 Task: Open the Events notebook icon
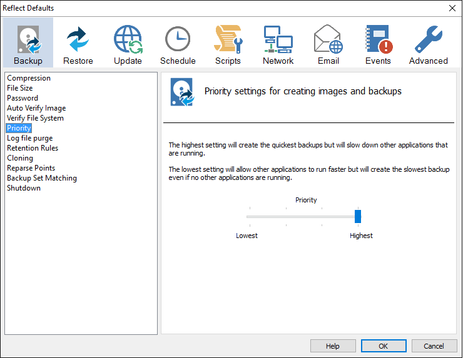(378, 40)
